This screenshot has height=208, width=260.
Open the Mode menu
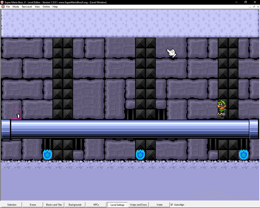[x=16, y=7]
